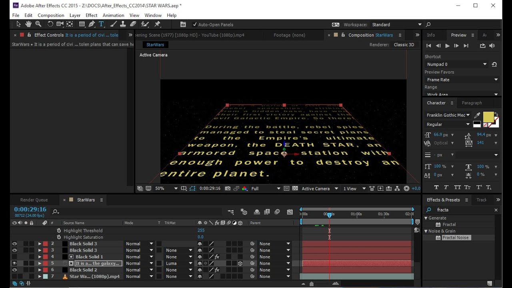Click reset exposure icon in viewer
The height and width of the screenshot is (288, 512).
pyautogui.click(x=407, y=188)
